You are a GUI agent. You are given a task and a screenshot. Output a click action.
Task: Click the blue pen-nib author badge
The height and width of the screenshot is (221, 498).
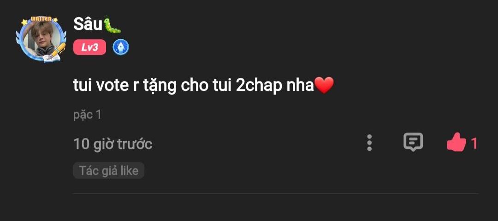(121, 48)
